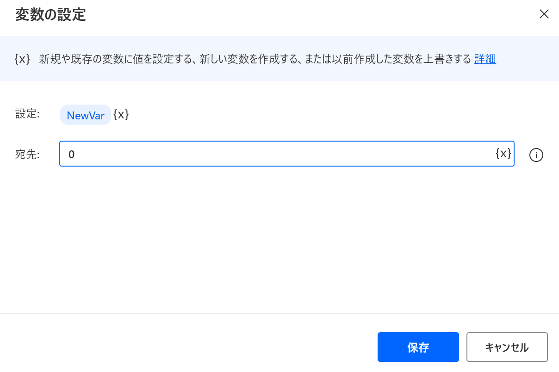
Task: Show info tooltip next to 宛先 field
Action: (x=536, y=155)
